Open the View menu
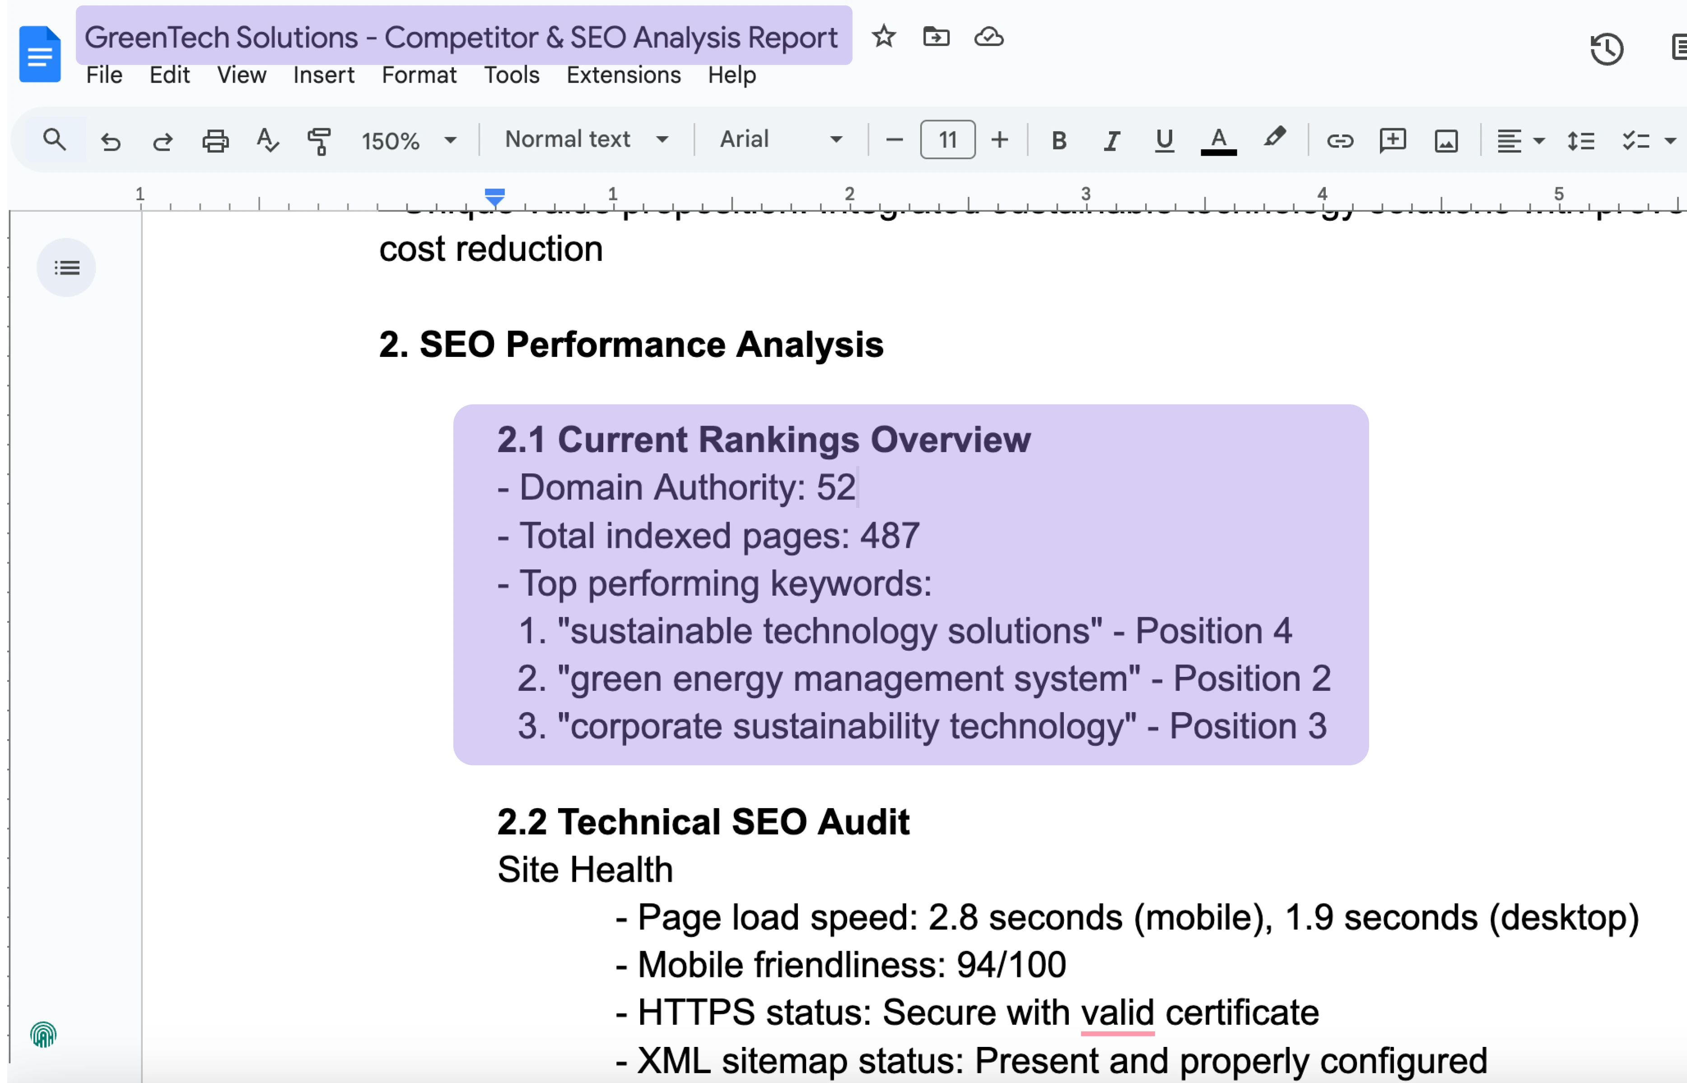This screenshot has height=1083, width=1687. point(241,75)
